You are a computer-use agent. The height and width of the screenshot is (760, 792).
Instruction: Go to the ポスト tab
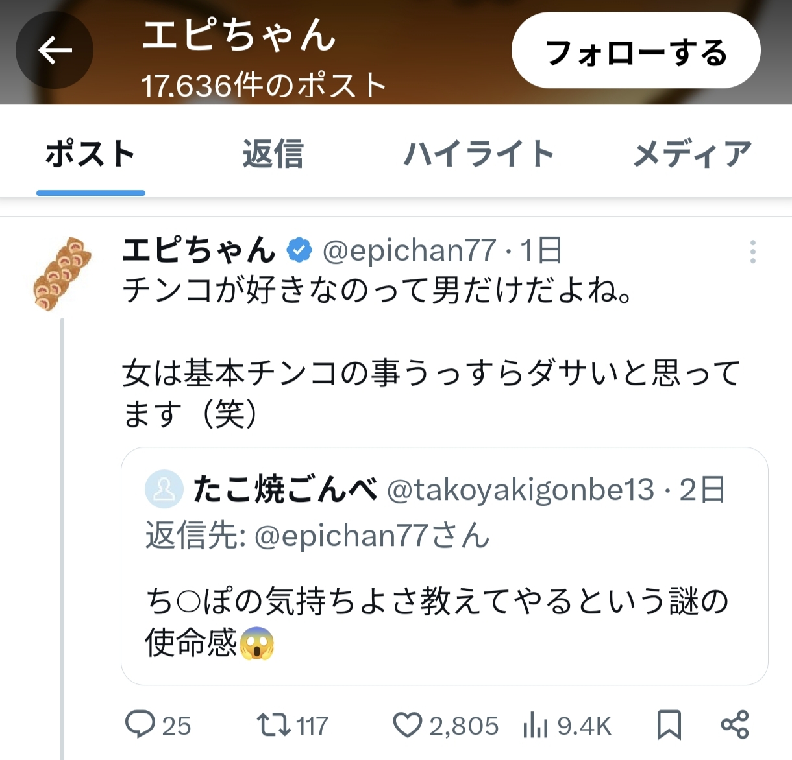pos(90,154)
